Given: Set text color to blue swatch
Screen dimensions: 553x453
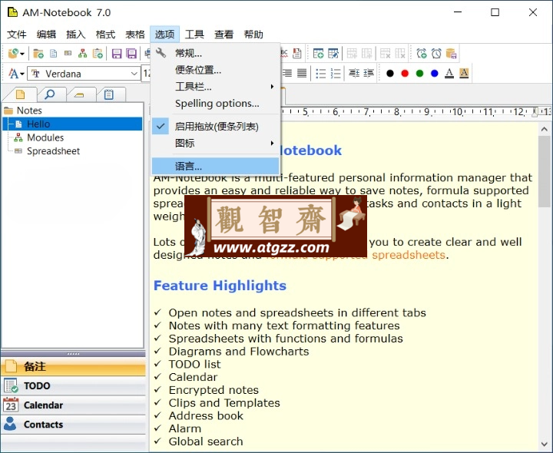Looking at the screenshot, I should click(435, 74).
